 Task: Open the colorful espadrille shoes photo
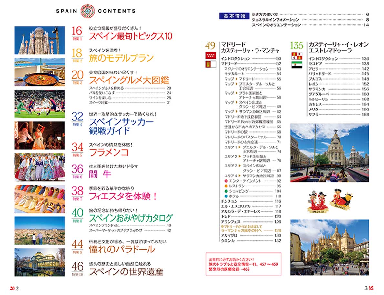(40, 199)
